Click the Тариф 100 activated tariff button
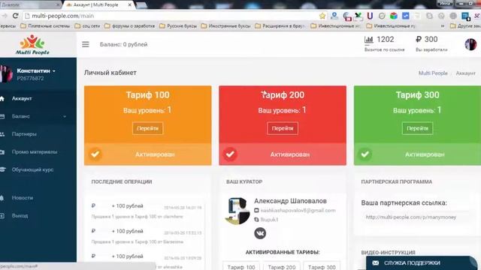The height and width of the screenshot is (270, 481). pyautogui.click(x=241, y=267)
